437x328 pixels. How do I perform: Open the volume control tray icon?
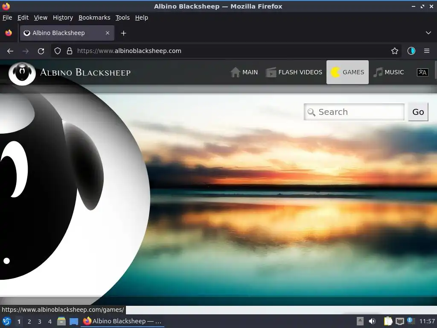click(x=372, y=321)
